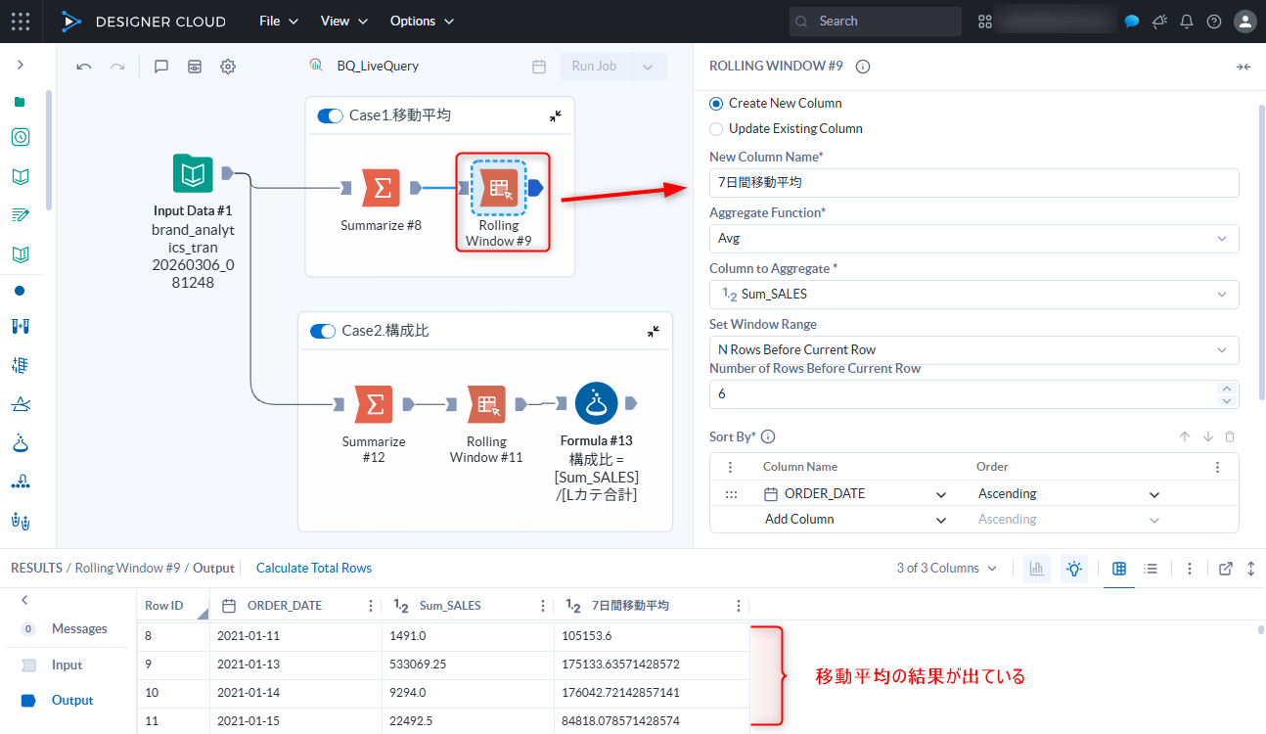
Task: Select the Create New Column radio button
Action: (x=716, y=104)
